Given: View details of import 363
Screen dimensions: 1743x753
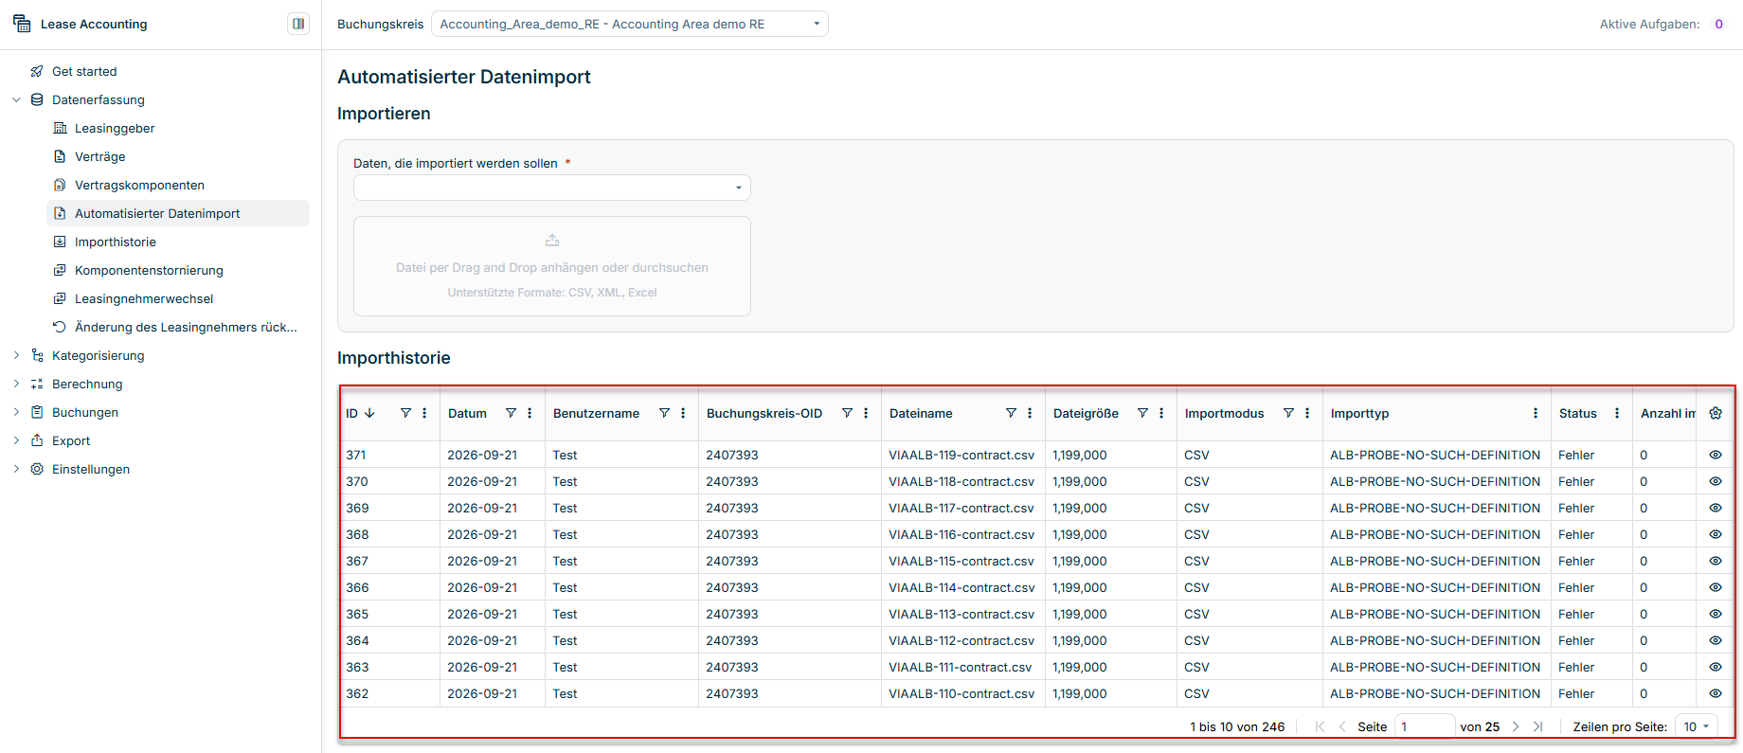Looking at the screenshot, I should (x=1716, y=667).
